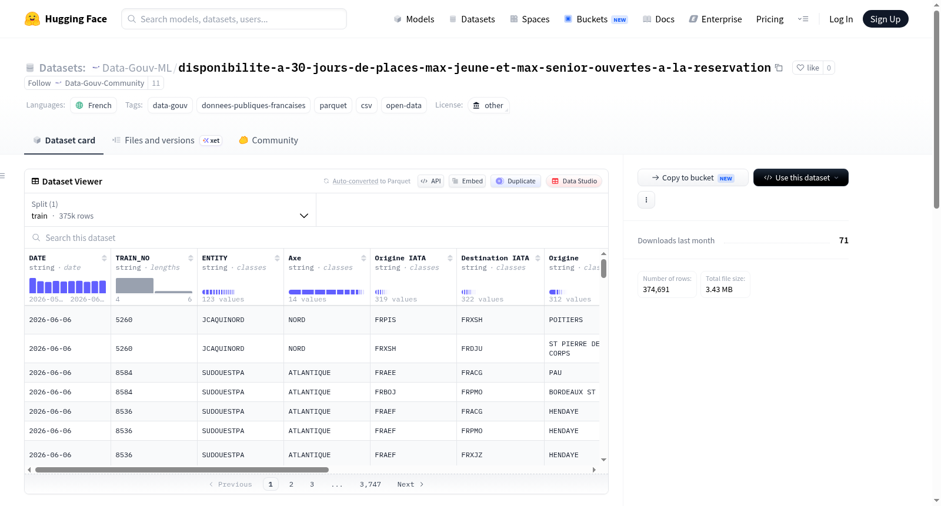Duplicate the dataset viewer
Screen dimensions: 941x506
tap(516, 181)
